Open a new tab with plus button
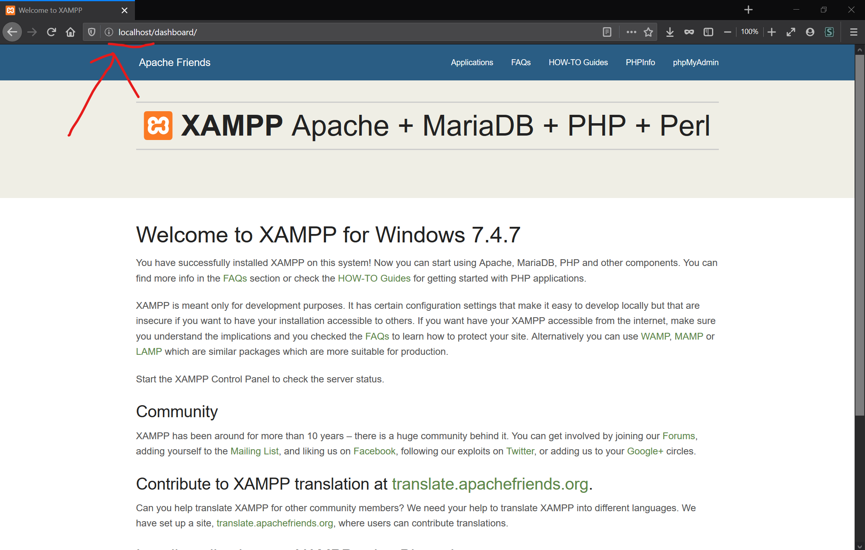This screenshot has height=550, width=865. [748, 10]
